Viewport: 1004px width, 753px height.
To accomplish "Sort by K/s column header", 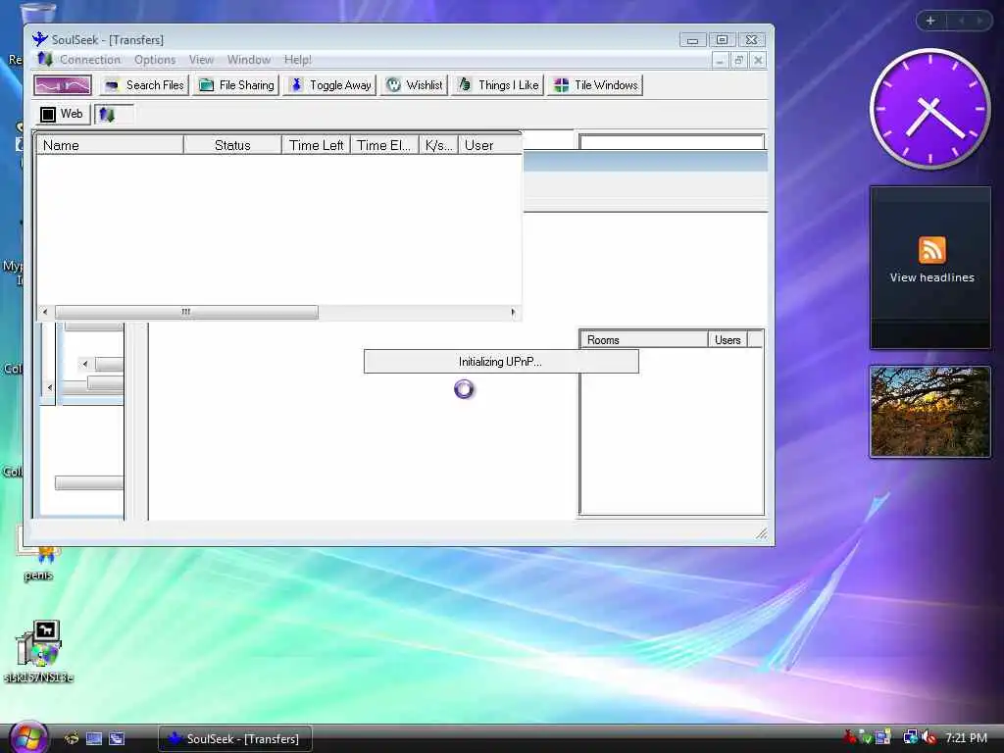I will coord(438,145).
